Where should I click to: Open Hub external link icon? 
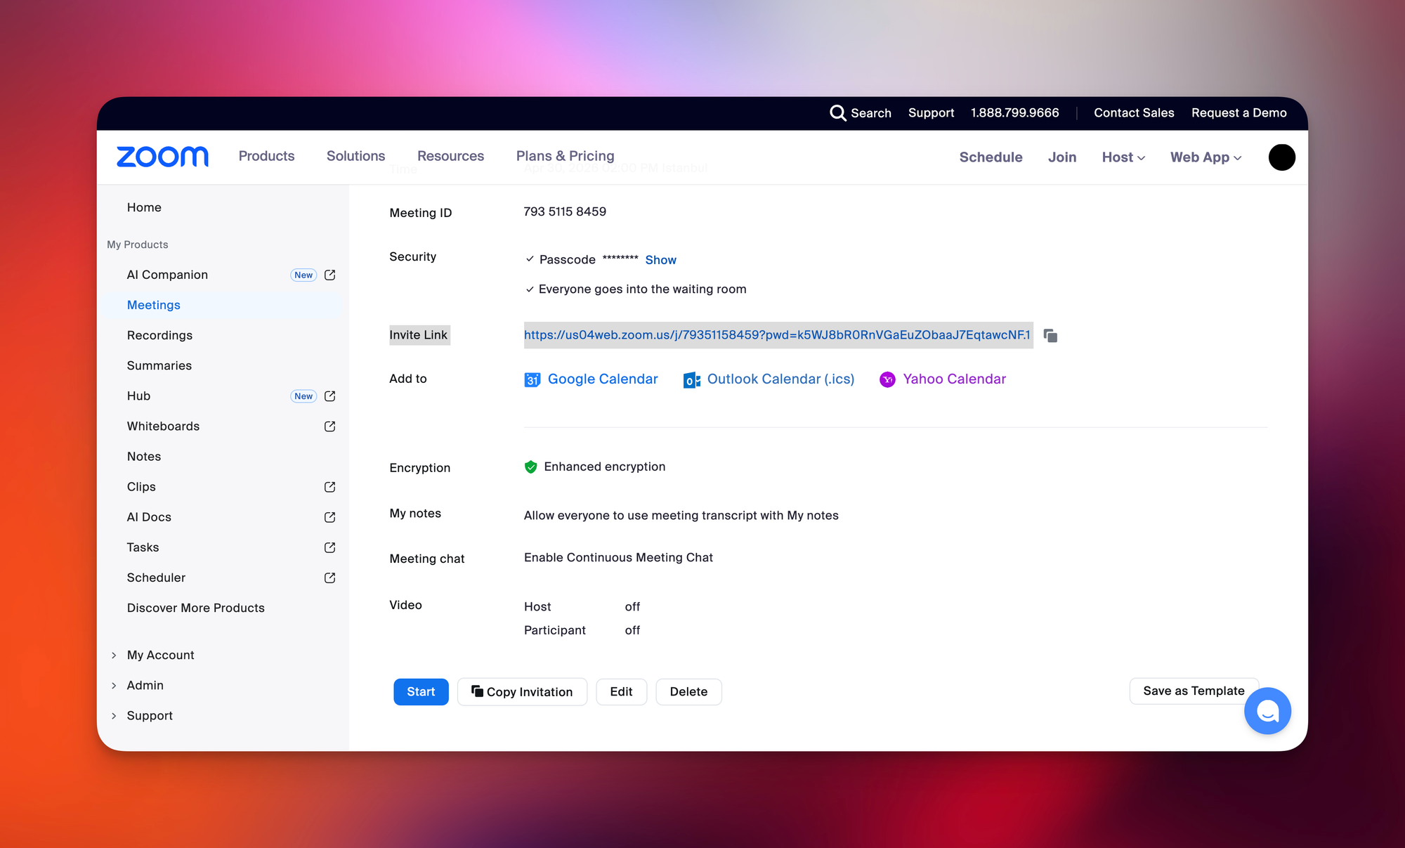[x=329, y=396]
